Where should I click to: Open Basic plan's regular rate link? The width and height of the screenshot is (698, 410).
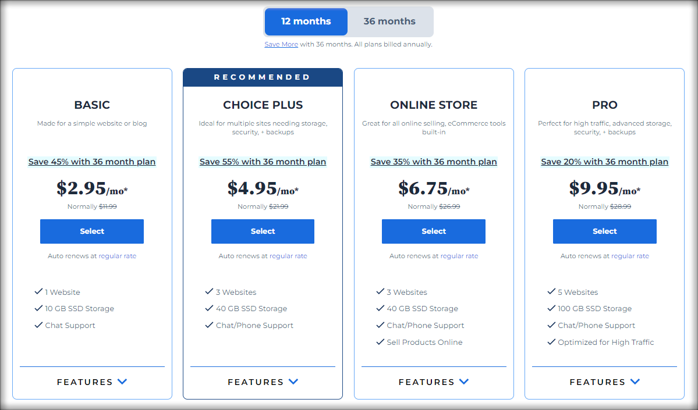(118, 256)
